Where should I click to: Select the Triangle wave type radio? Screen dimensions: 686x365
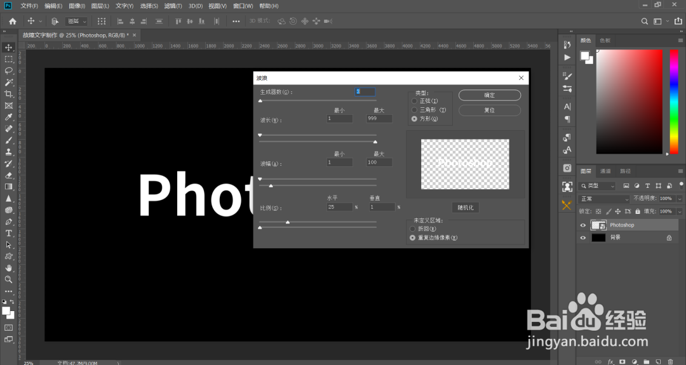[414, 110]
